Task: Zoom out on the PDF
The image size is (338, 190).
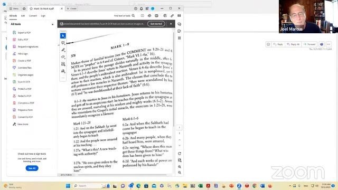Action: 180,173
